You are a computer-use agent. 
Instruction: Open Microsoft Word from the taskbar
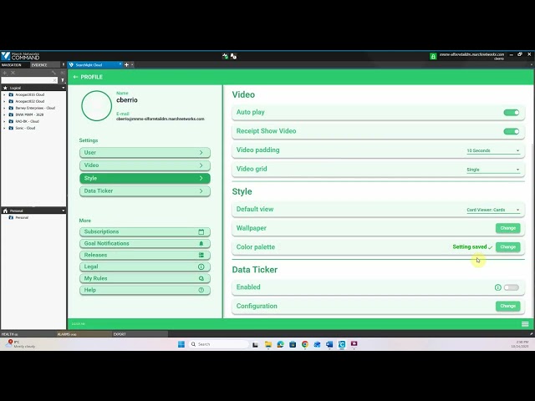[329, 344]
